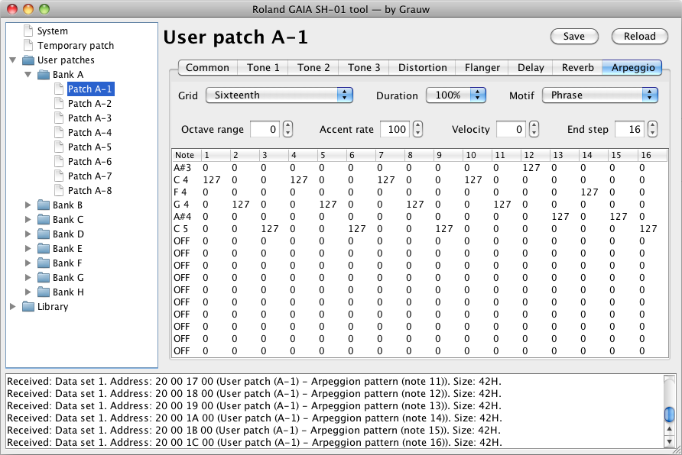Click the Reload button
This screenshot has height=455, width=682.
point(639,37)
